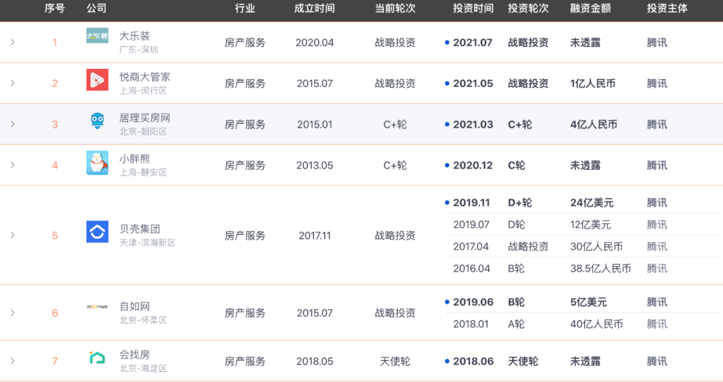Click the 当前轮次 column header
This screenshot has width=723, height=382.
tap(395, 8)
